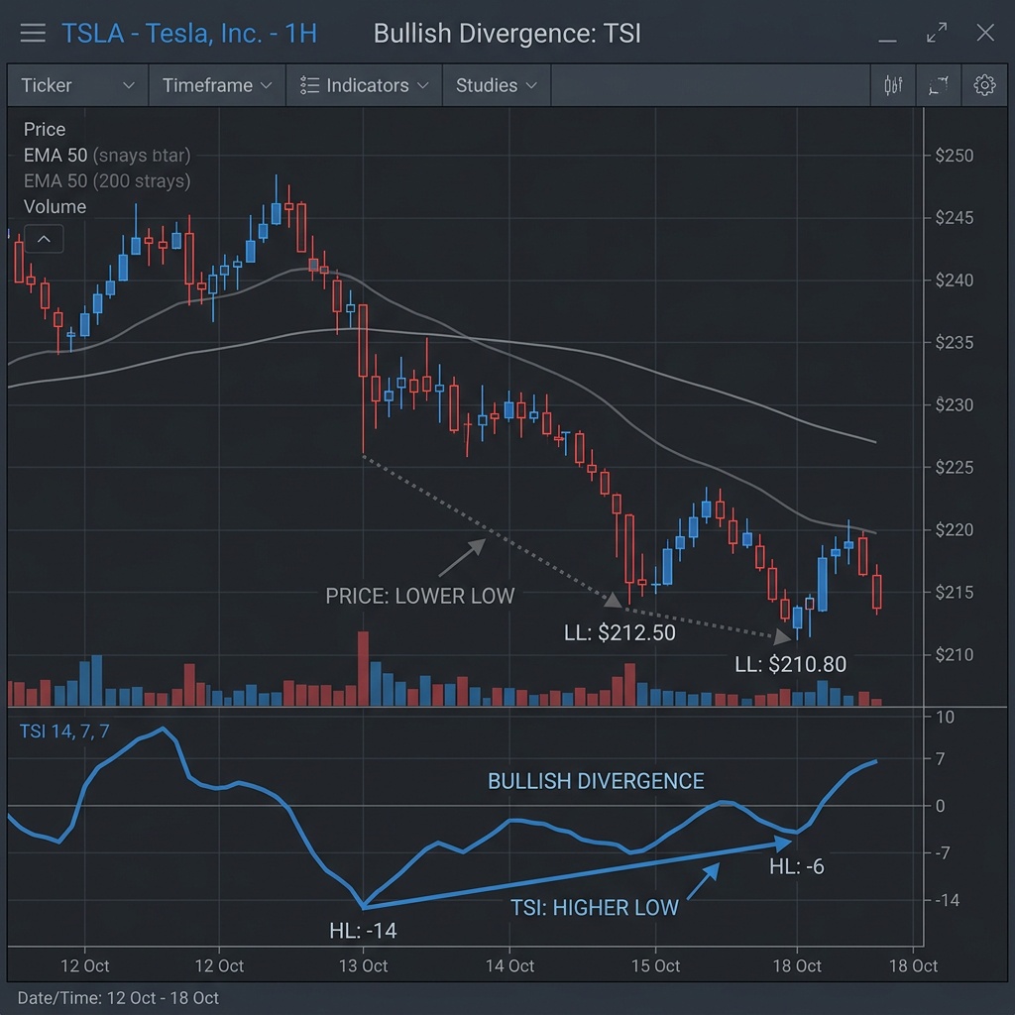
Task: Select the EMA 50 (200 strays) legend
Action: pos(107,181)
